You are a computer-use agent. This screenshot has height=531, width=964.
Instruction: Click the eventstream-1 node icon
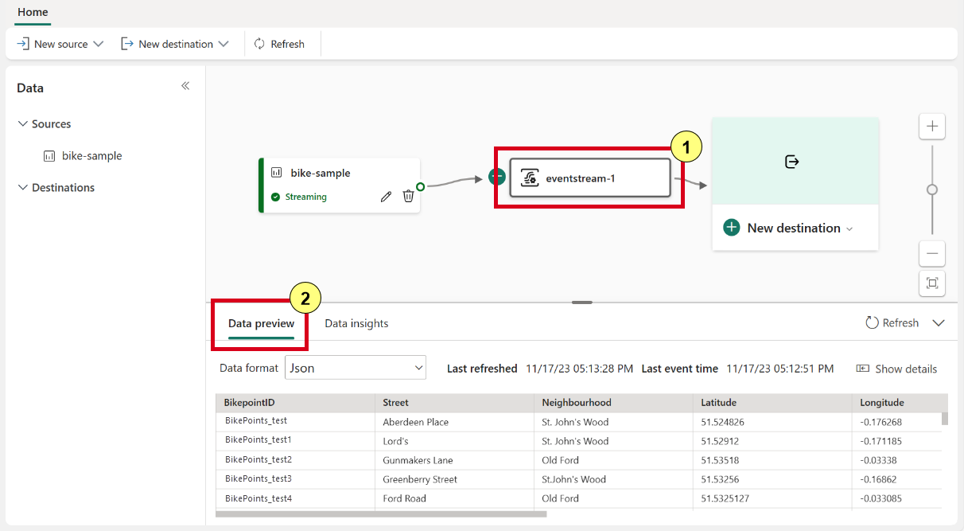(x=530, y=178)
